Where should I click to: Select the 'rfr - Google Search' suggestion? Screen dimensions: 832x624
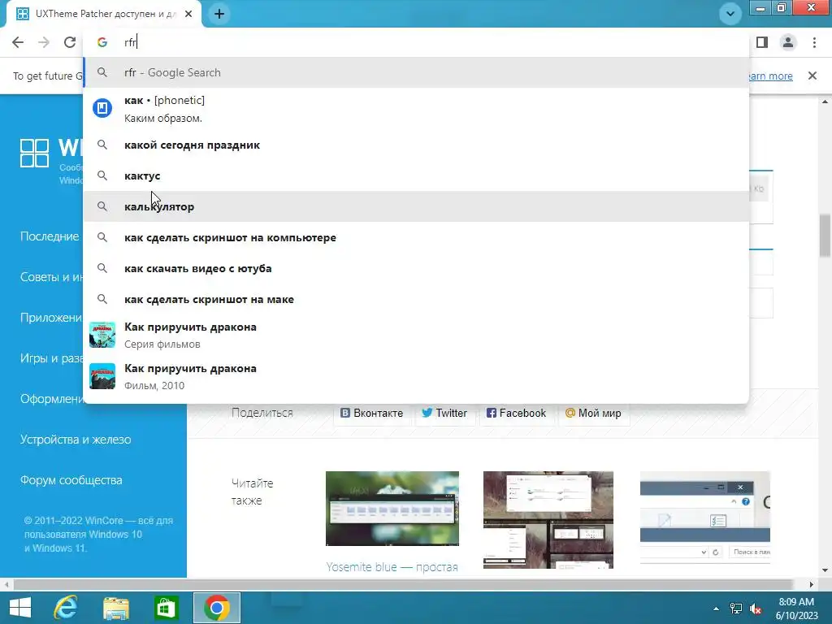tap(416, 72)
